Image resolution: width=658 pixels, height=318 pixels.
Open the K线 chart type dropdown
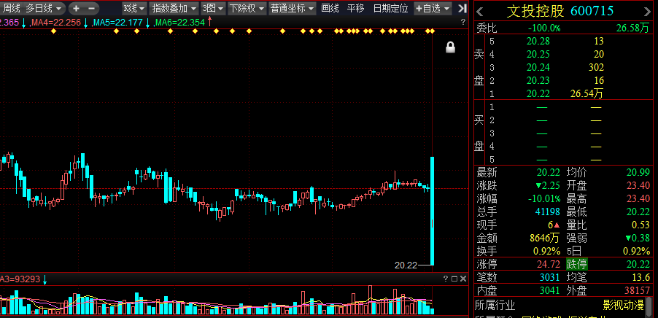pos(134,8)
